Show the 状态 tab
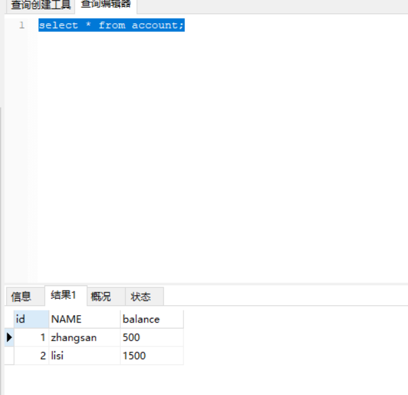Viewport: 408px width, 395px height. click(x=140, y=297)
